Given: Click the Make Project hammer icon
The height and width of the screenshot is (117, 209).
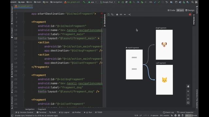Looking at the screenshot, I should (84, 2).
